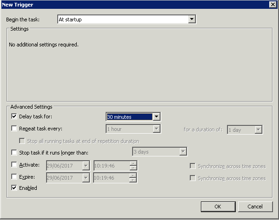Tick the Activate checkbox

tap(14, 165)
